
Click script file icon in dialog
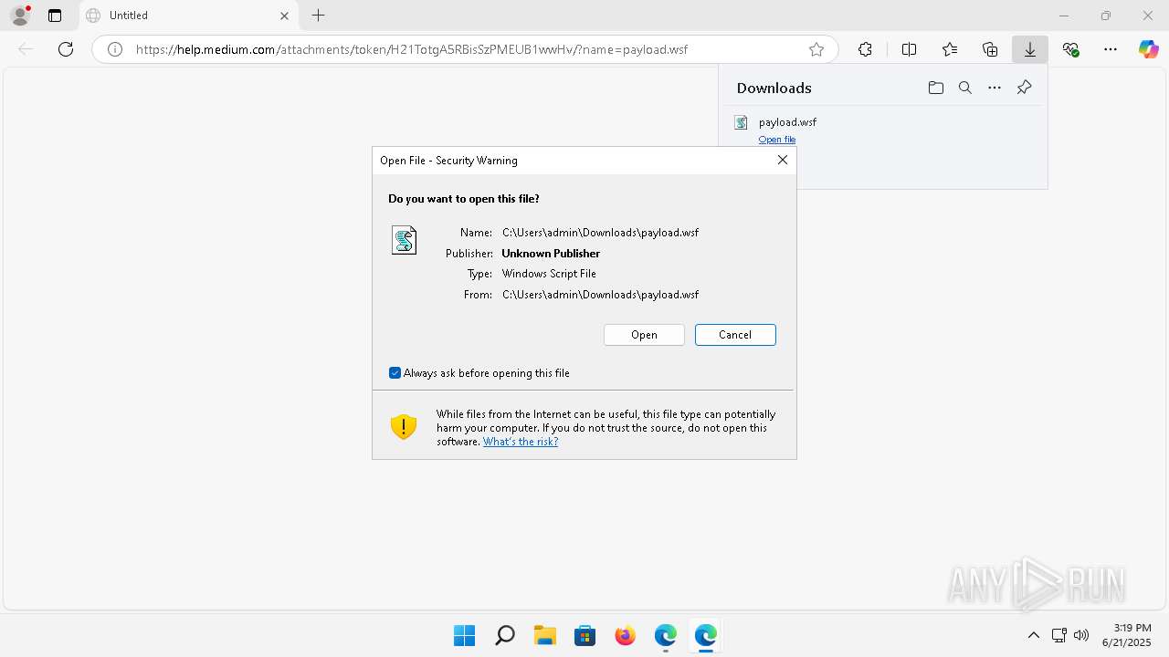(x=404, y=240)
